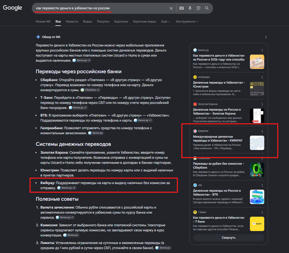Open vtb card three-dot menu
The image size is (289, 253).
coord(262,185)
